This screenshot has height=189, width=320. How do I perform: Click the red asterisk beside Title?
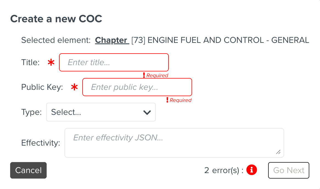pos(51,63)
